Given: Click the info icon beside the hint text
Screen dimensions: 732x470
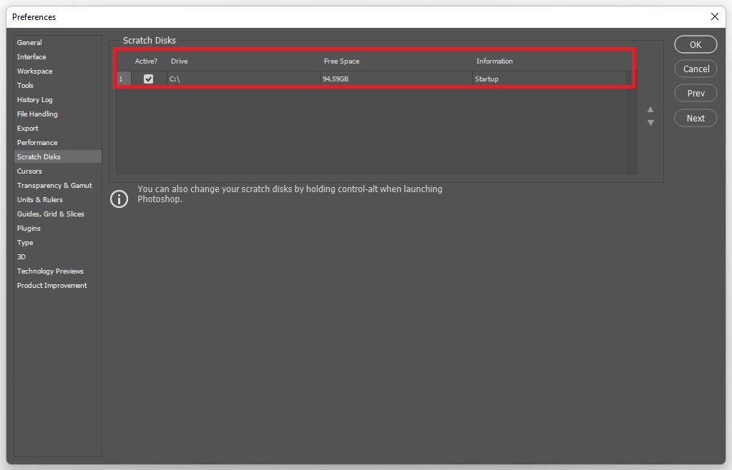Looking at the screenshot, I should pyautogui.click(x=119, y=199).
